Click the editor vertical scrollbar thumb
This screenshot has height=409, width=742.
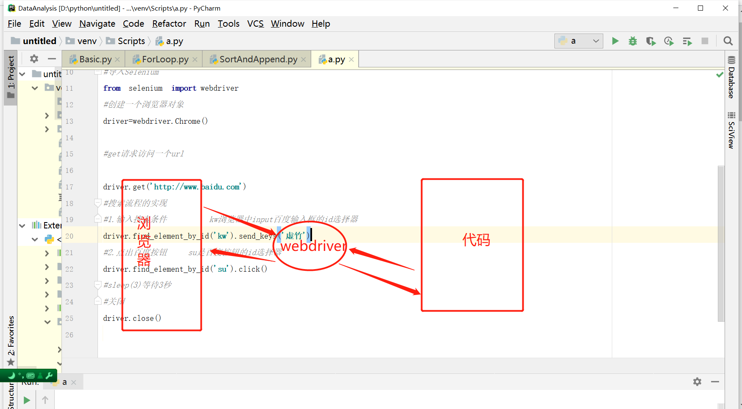point(721,244)
